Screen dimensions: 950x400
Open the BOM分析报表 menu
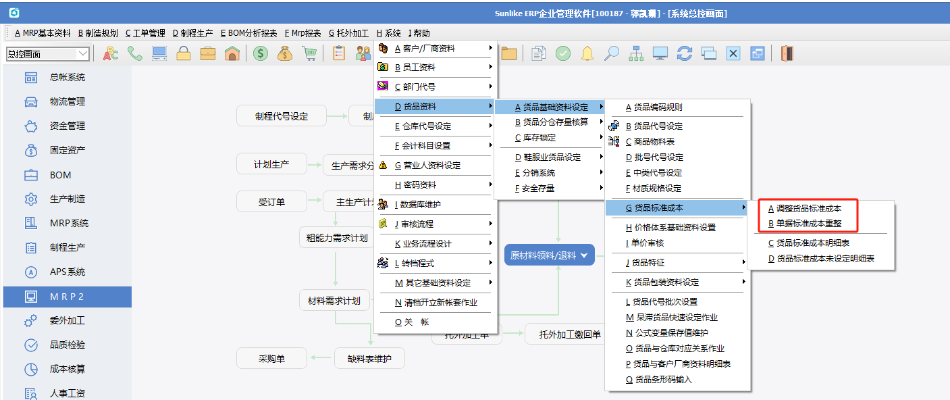pos(248,33)
